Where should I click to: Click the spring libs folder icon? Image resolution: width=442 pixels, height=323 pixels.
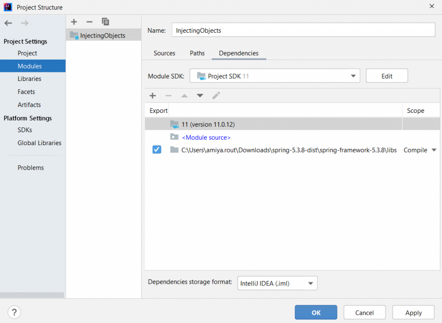(x=174, y=150)
